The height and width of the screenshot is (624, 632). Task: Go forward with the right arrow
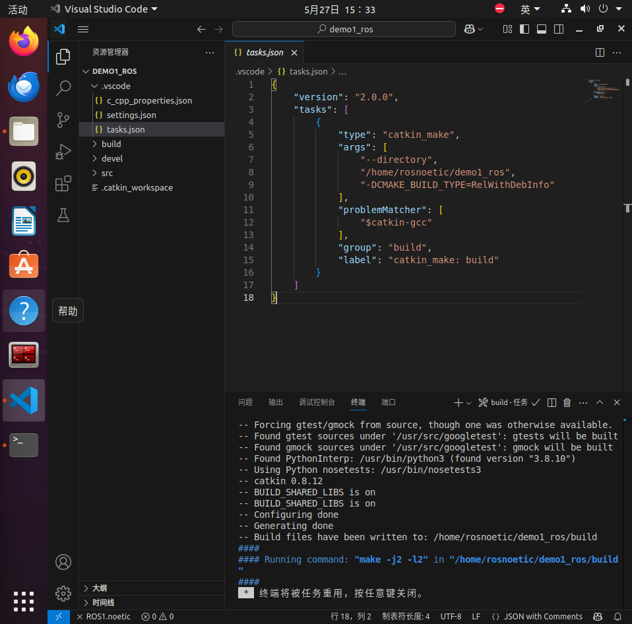218,30
